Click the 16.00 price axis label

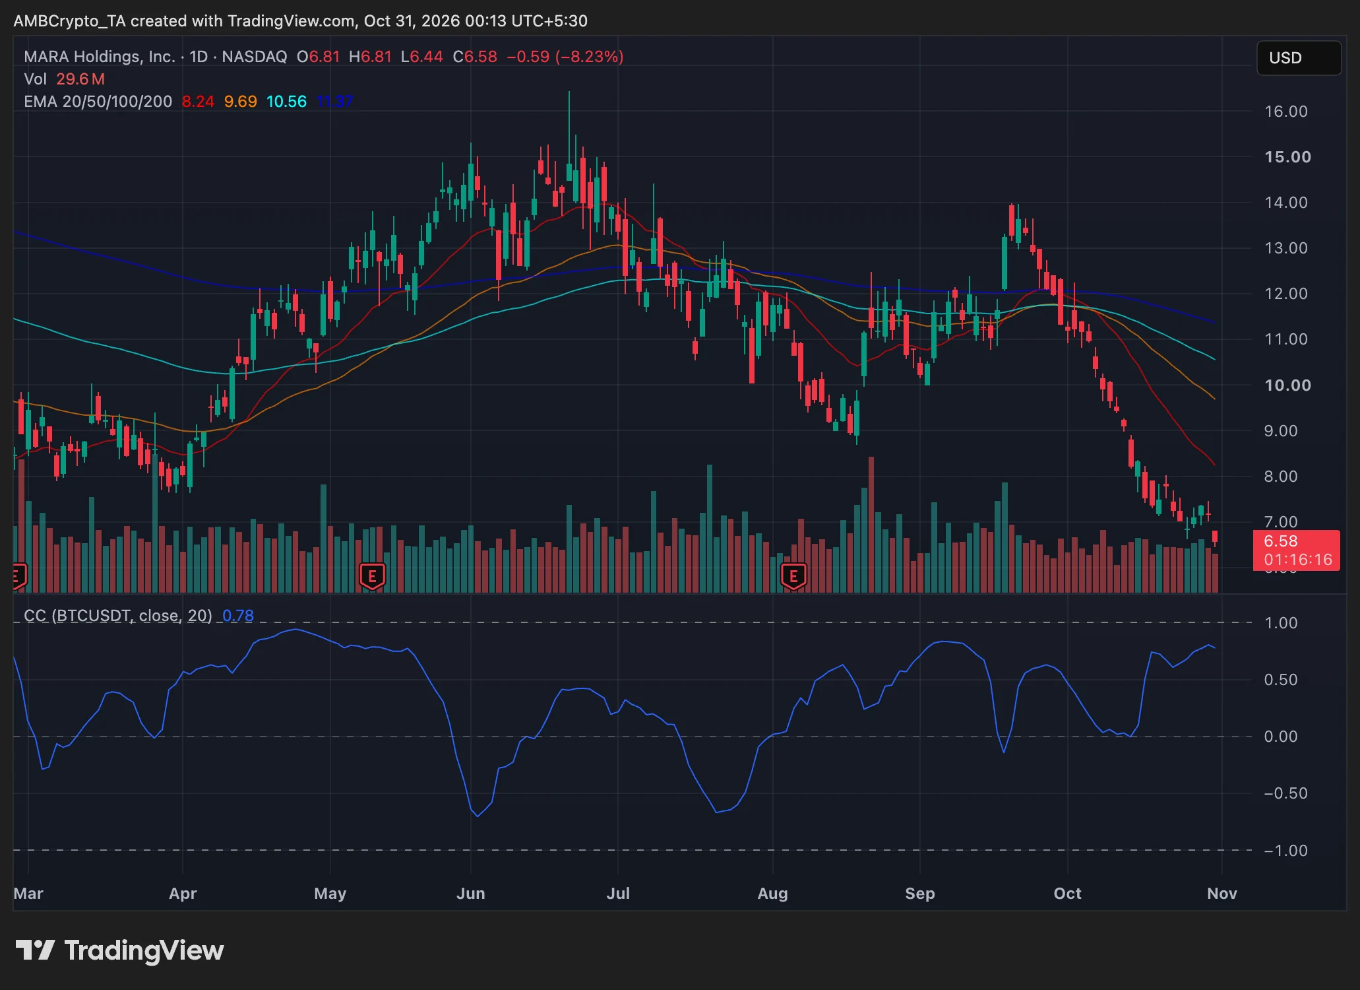tap(1286, 112)
